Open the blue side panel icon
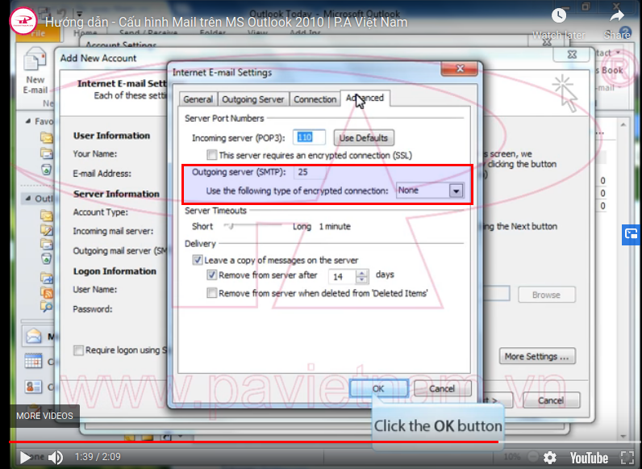This screenshot has width=642, height=469. (x=631, y=234)
